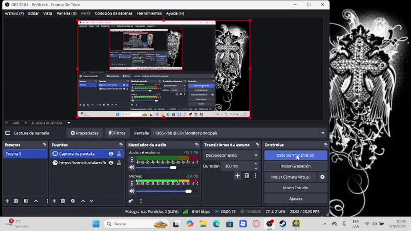This screenshot has width=411, height=231.
Task: Open source Filtros button
Action: (117, 133)
